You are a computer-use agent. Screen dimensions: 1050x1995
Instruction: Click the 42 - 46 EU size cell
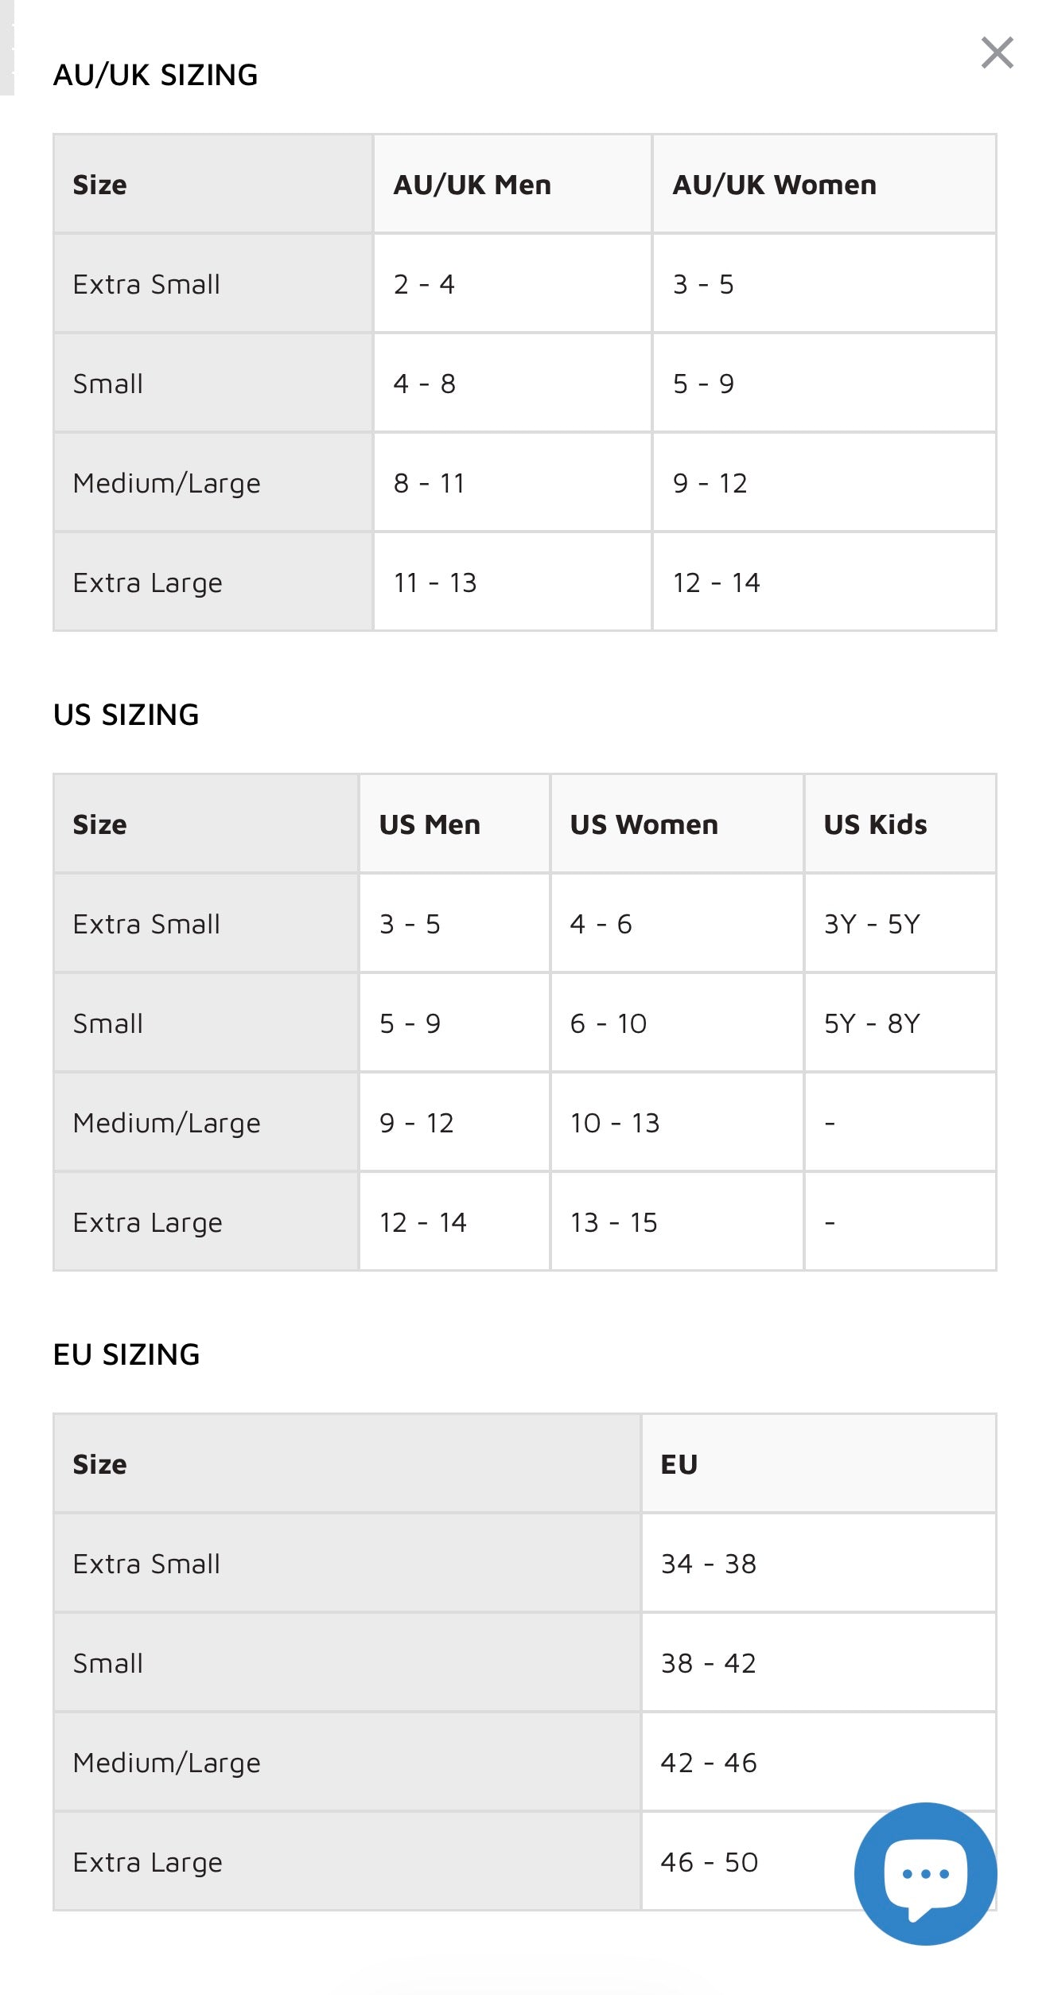coord(819,1762)
